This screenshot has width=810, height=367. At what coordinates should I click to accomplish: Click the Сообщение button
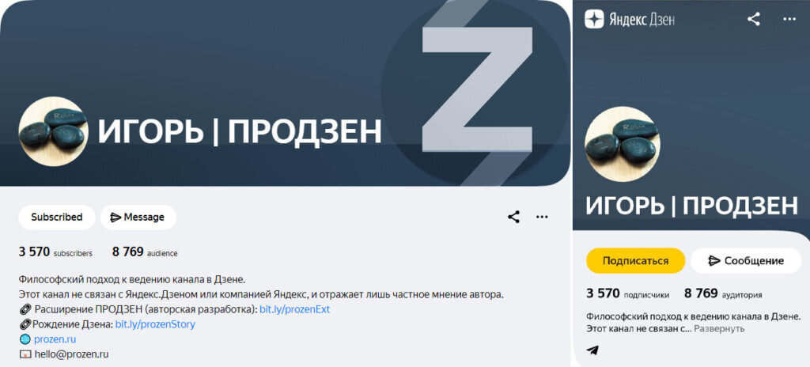(x=746, y=260)
